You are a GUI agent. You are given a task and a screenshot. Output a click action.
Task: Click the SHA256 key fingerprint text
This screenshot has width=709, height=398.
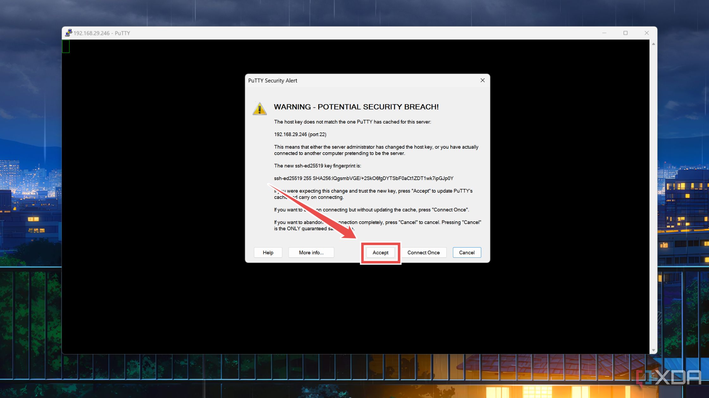point(364,178)
